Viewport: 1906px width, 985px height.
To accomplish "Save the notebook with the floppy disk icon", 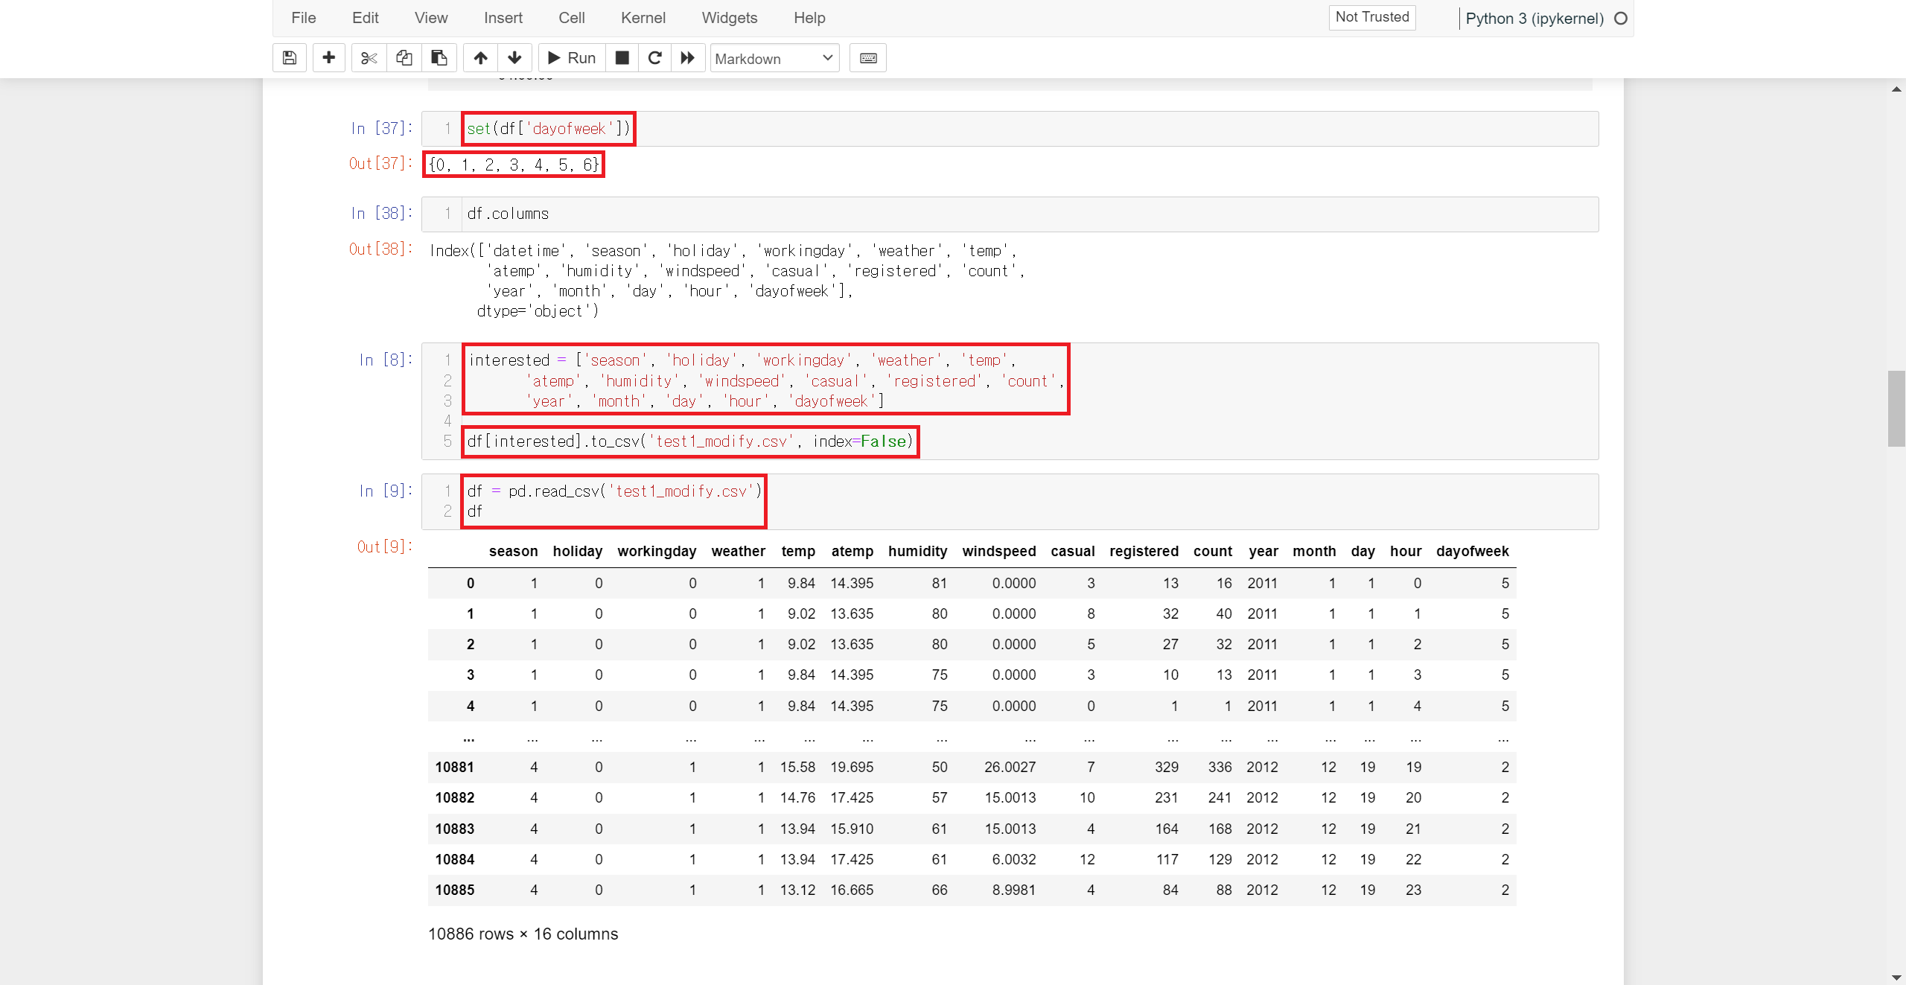I will [290, 58].
